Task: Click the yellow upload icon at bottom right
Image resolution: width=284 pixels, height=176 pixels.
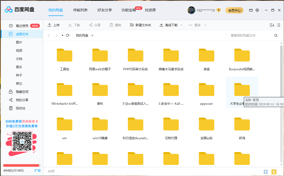Action: [274, 171]
